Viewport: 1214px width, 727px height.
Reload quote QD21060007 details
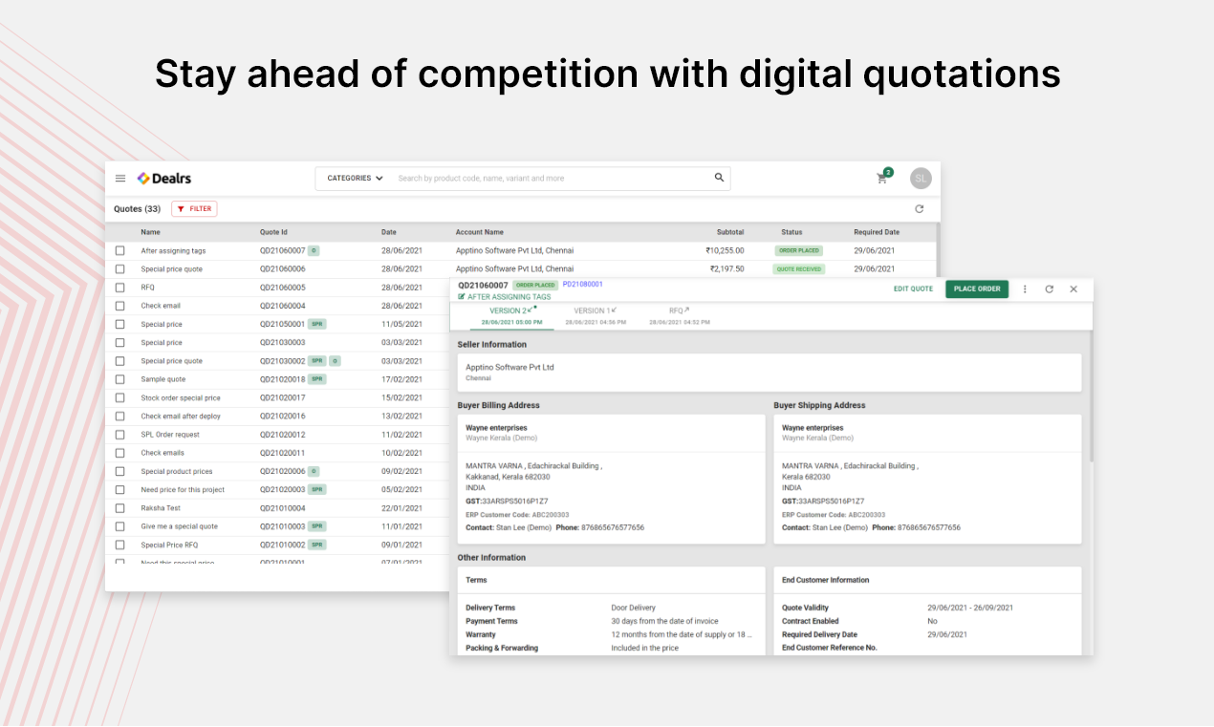(x=1049, y=289)
